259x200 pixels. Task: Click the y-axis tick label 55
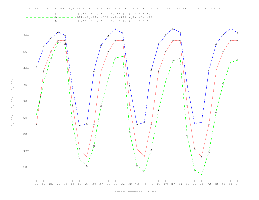25,151
